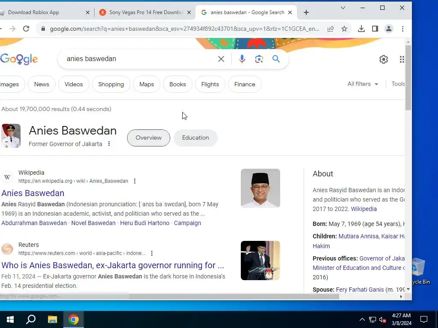
Task: Open Google quick settings gear
Action: 384,59
